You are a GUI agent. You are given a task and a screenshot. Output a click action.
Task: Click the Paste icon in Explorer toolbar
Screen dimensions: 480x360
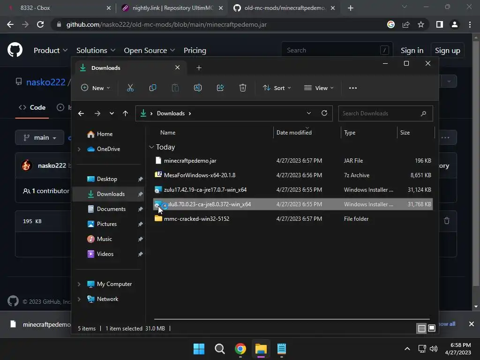[175, 88]
